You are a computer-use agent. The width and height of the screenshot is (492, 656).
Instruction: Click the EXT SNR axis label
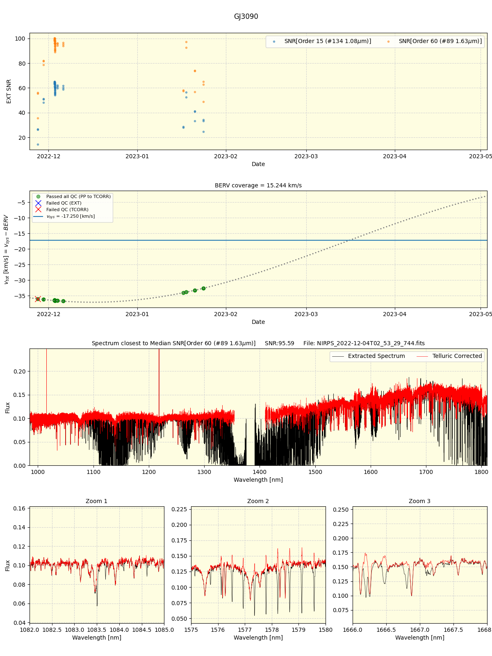pyautogui.click(x=9, y=91)
